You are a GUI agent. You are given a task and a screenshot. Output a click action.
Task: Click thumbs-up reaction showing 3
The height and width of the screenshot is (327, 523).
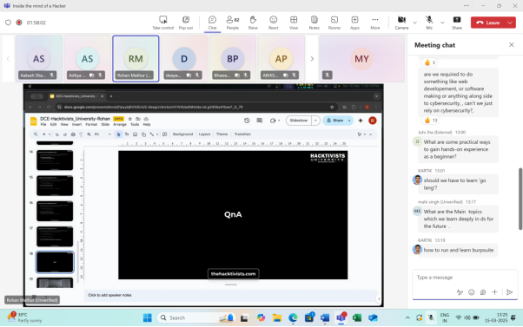pyautogui.click(x=429, y=62)
